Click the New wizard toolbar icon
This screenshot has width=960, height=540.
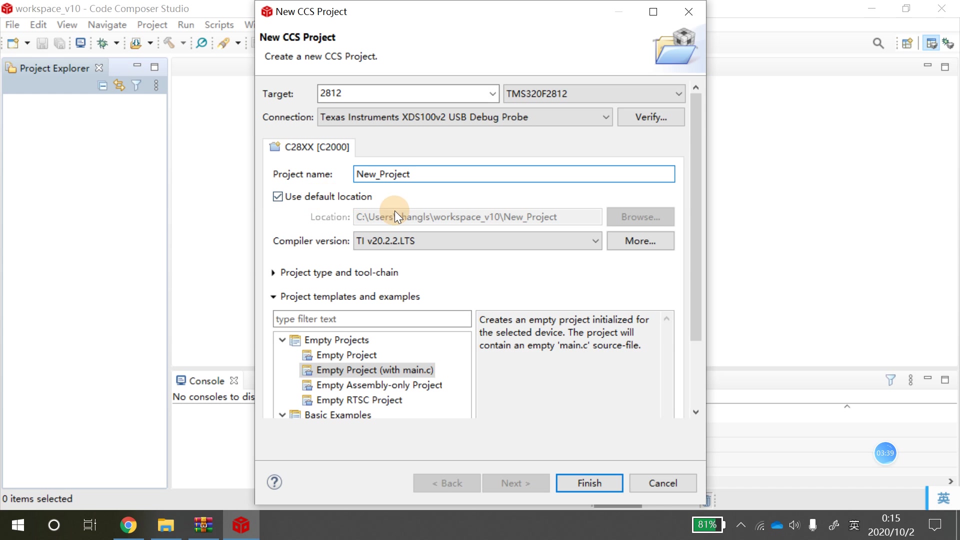click(x=13, y=43)
